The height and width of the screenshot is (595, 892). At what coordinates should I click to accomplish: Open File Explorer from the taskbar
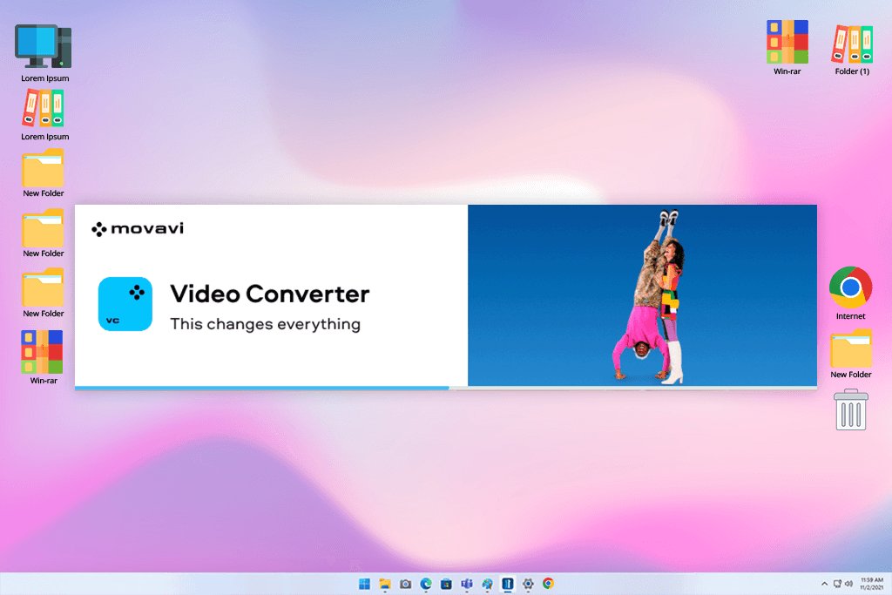coord(385,584)
